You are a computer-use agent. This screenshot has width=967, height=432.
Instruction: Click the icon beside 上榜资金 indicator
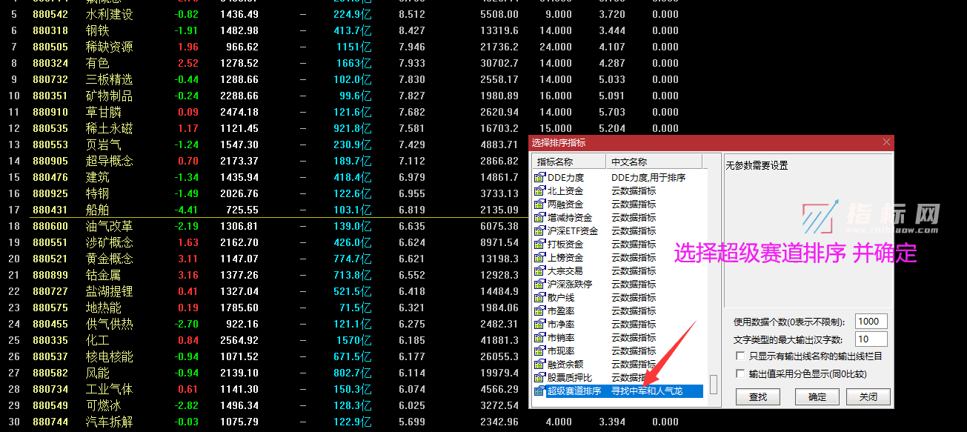pyautogui.click(x=539, y=258)
